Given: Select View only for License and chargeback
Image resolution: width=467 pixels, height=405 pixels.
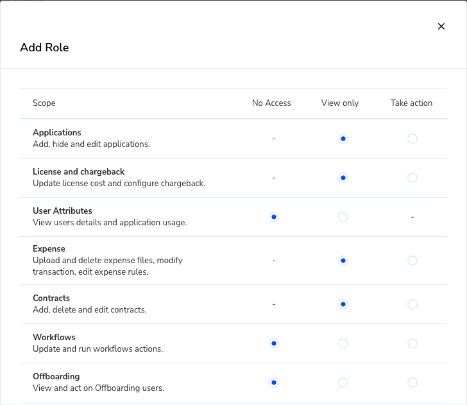Looking at the screenshot, I should [343, 178].
